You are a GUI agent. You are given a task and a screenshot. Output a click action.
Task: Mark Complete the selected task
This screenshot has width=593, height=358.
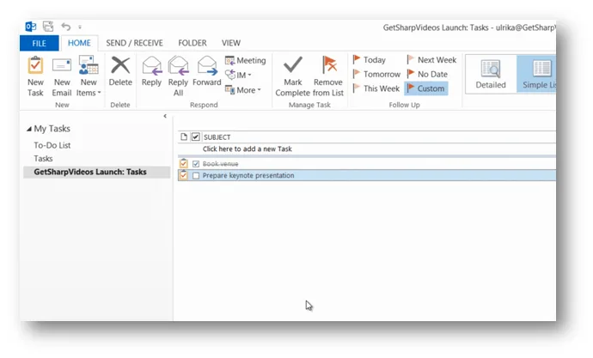(293, 76)
